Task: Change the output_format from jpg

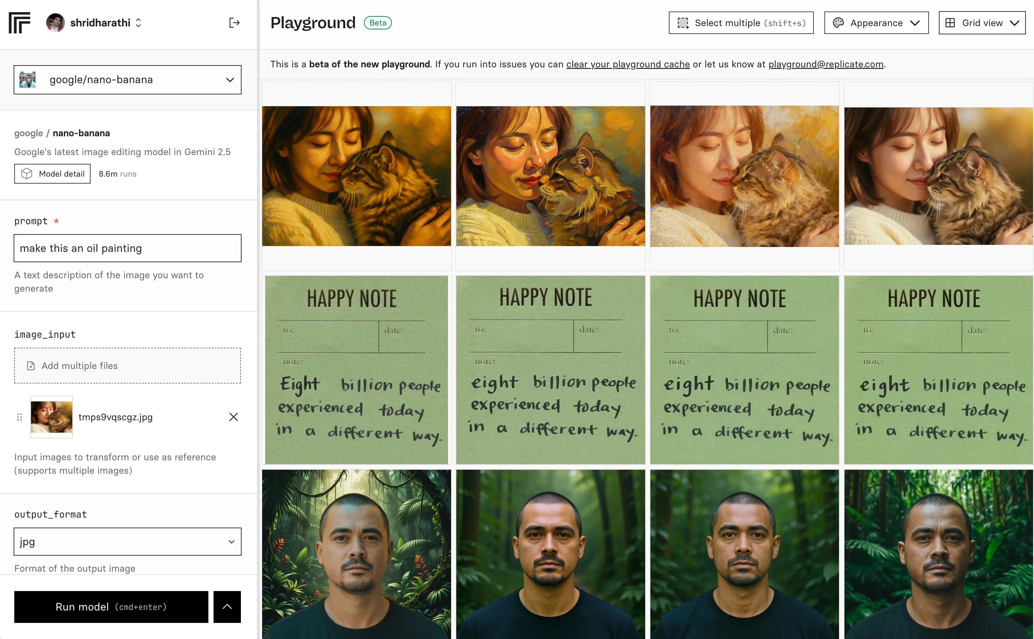Action: click(127, 541)
